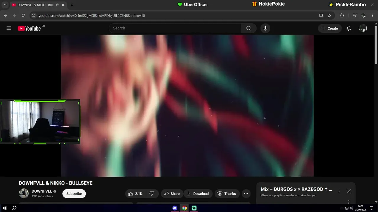This screenshot has height=212, width=378.
Task: Open DOWNFVLL channel name link
Action: [42, 191]
